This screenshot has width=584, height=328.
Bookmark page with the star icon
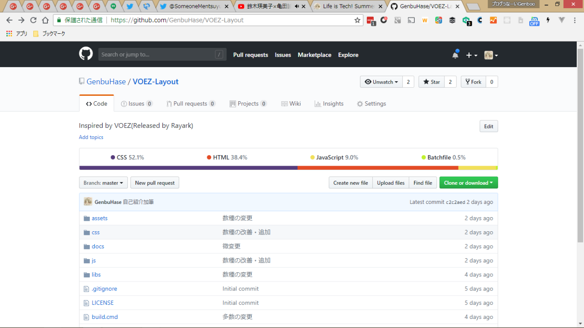click(x=357, y=20)
